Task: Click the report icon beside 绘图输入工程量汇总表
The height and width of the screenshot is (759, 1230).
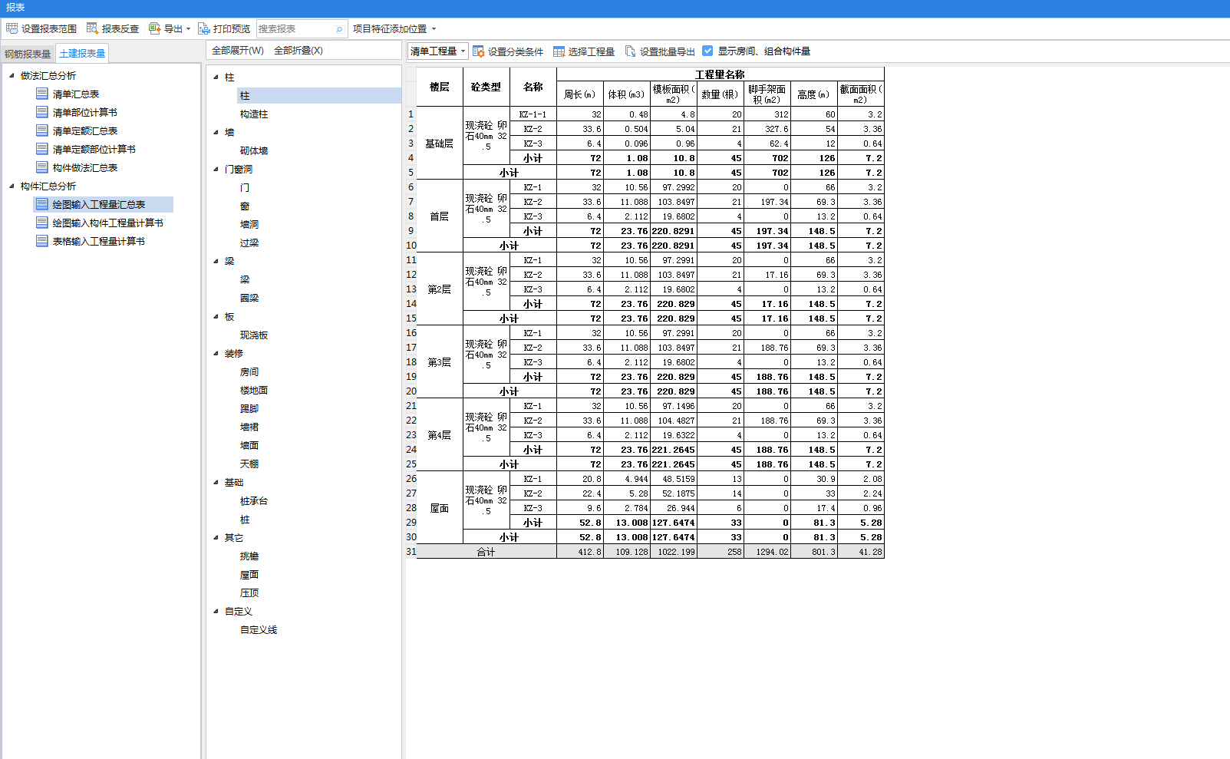Action: pyautogui.click(x=42, y=204)
